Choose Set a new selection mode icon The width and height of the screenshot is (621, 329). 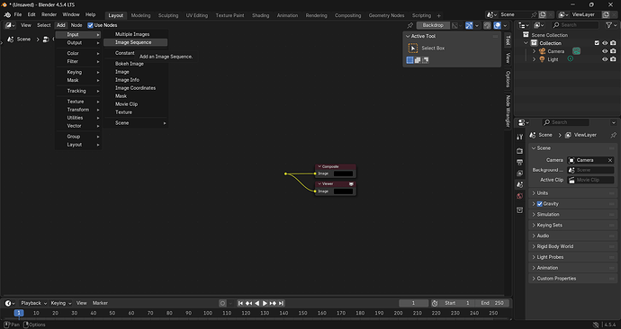click(409, 60)
